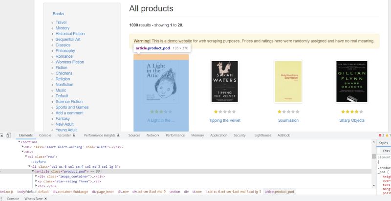
Task: Open the Travel category link
Action: point(61,22)
